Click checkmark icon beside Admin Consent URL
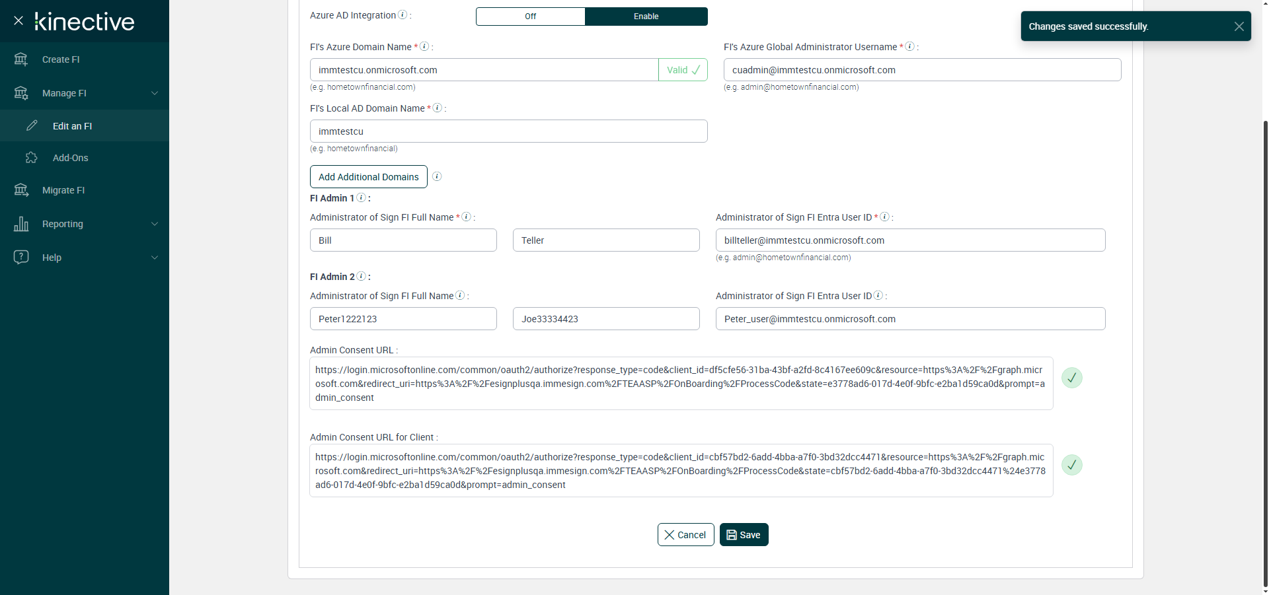This screenshot has width=1269, height=595. (x=1072, y=378)
